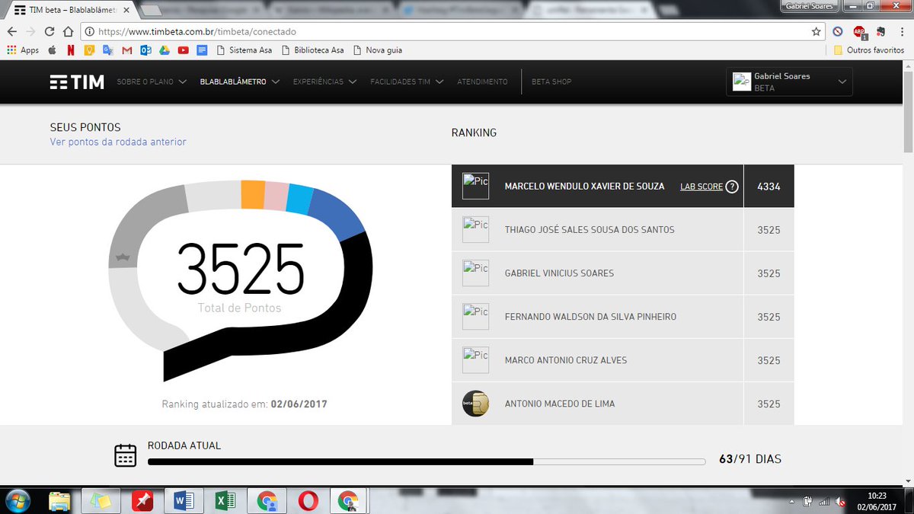Open Opera browser from taskbar

[308, 500]
